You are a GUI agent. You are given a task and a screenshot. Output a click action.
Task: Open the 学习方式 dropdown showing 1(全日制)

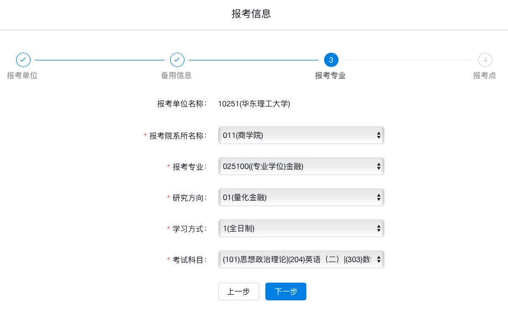301,228
